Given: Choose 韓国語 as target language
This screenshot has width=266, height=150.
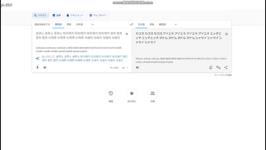Looking at the screenshot, I should coord(162,24).
